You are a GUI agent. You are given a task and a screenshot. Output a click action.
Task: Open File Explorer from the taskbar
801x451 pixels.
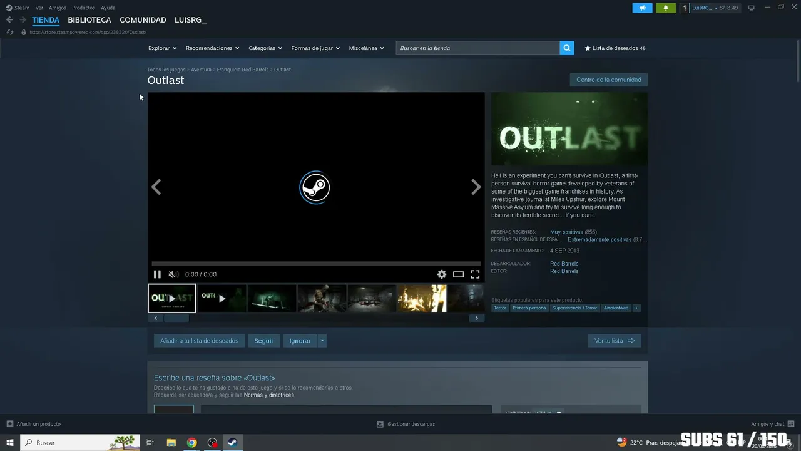coord(171,443)
